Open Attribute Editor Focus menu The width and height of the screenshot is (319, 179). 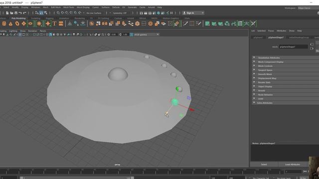pos(271,31)
